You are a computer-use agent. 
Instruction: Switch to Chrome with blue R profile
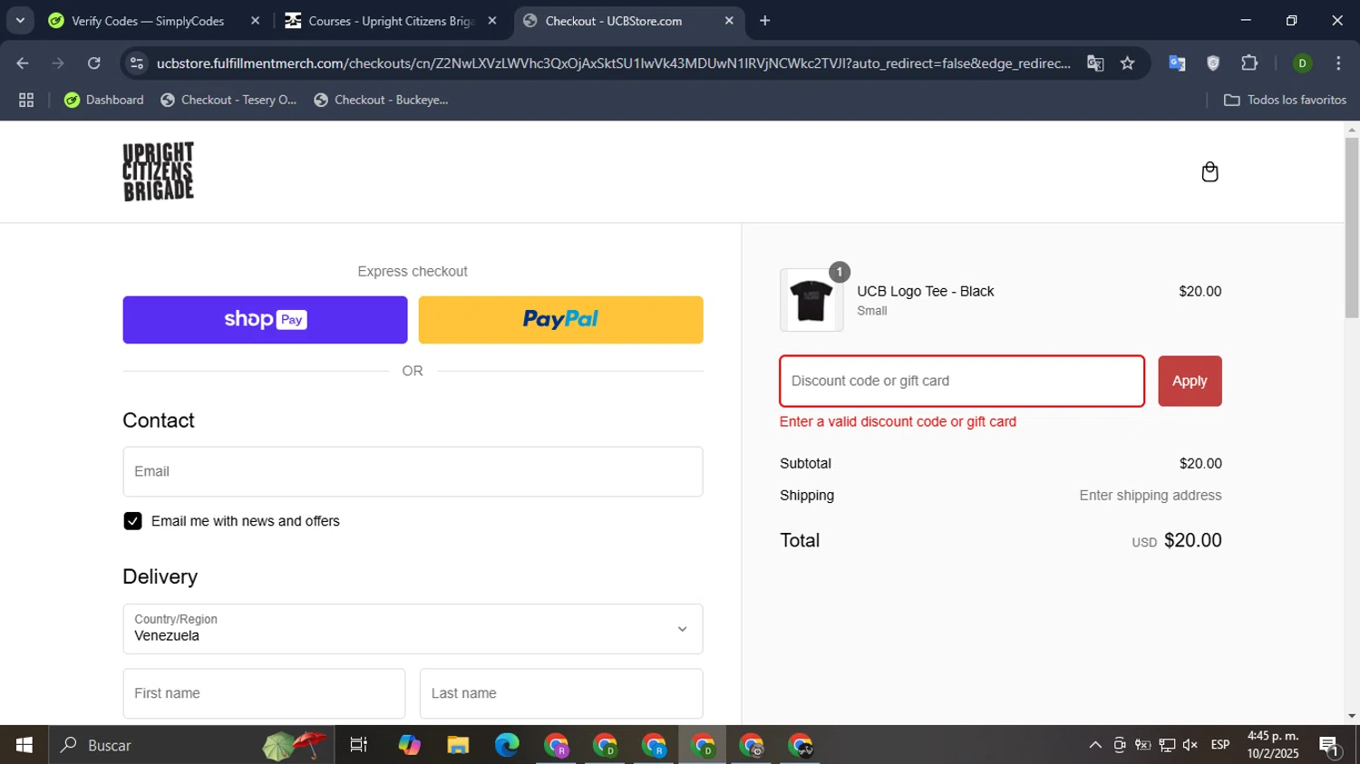coord(654,745)
